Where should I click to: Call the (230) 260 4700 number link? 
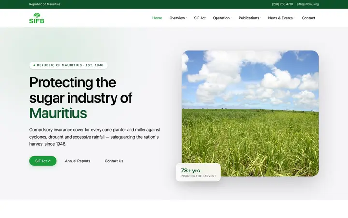pos(282,4)
